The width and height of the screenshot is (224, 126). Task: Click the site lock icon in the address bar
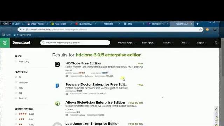pos(21,29)
